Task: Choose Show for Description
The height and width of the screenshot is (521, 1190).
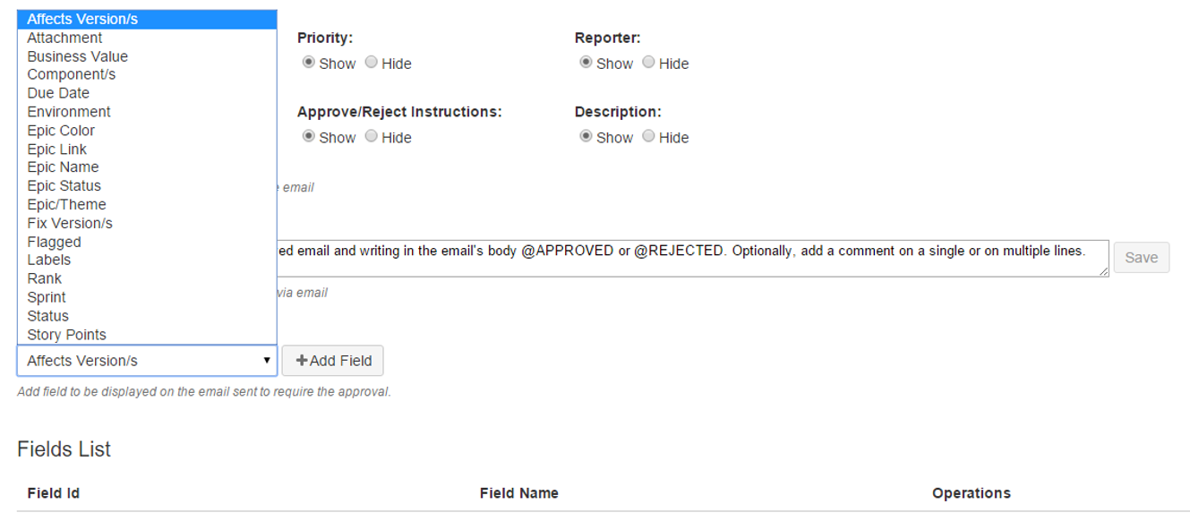Action: coord(586,136)
